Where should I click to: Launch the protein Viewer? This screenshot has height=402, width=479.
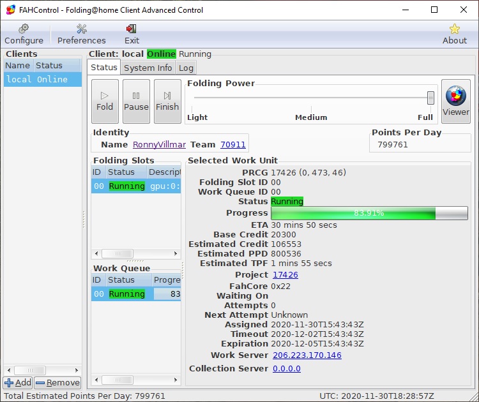pos(456,101)
